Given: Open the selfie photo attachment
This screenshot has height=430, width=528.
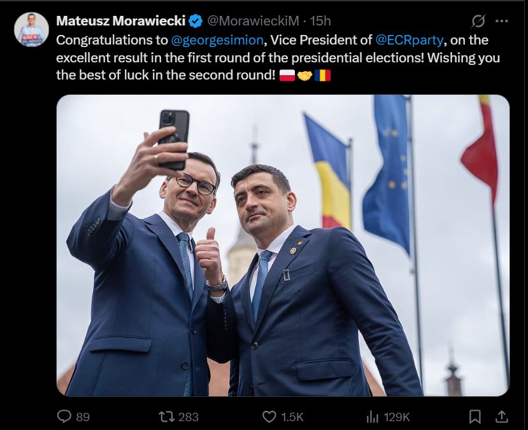Looking at the screenshot, I should click(283, 246).
